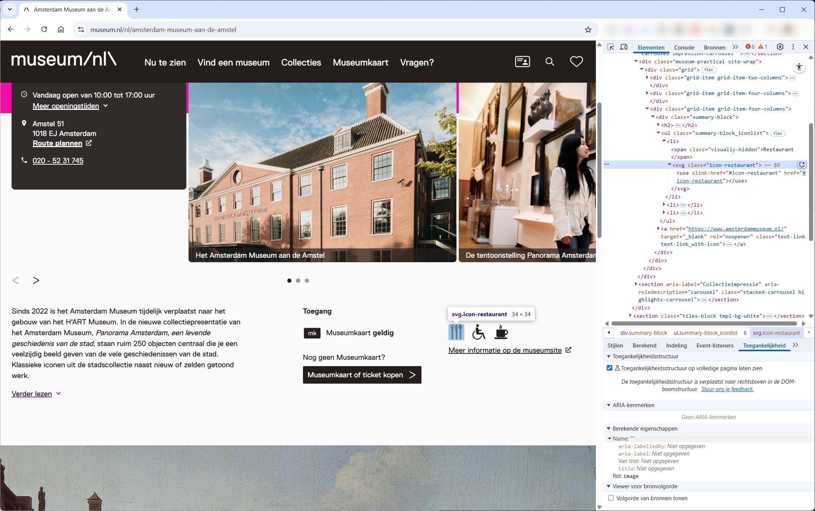Click the accessibility tree toggle button in DOM

click(799, 67)
